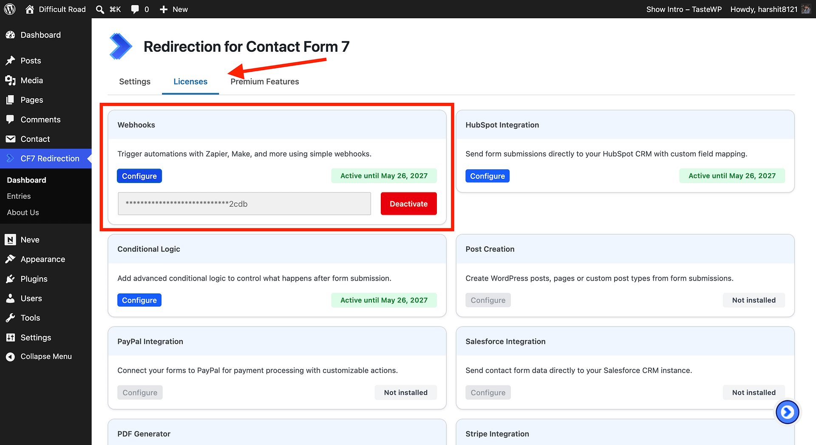Click the Neve theme icon
Viewport: 816px width, 445px height.
point(11,239)
